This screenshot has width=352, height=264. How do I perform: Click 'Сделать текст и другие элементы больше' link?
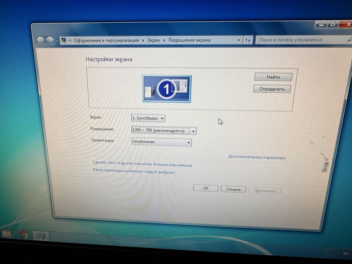pyautogui.click(x=142, y=164)
